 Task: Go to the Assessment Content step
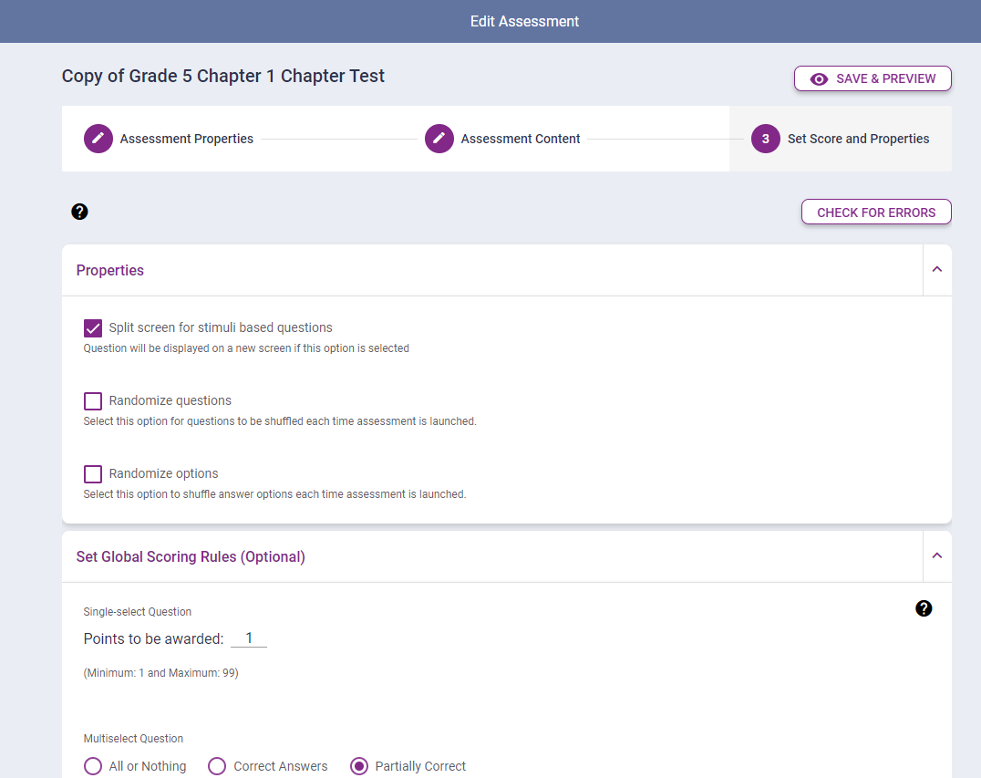[520, 139]
